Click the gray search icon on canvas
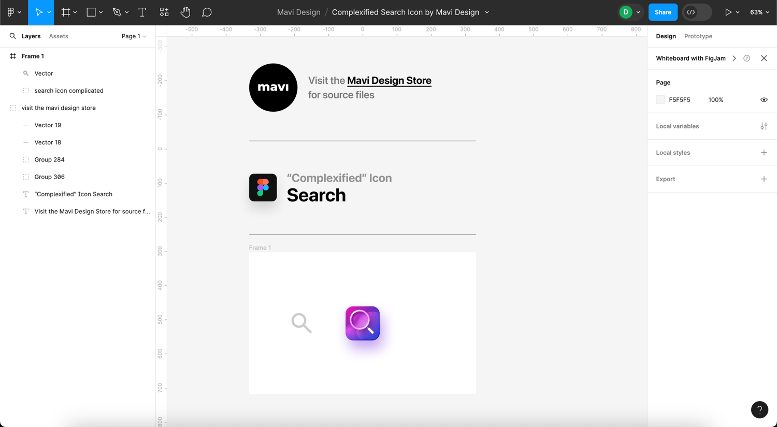 tap(301, 323)
